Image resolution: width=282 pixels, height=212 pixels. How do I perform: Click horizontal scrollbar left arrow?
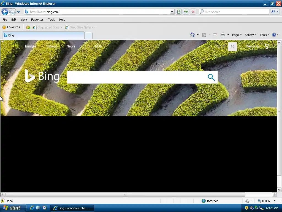click(x=3, y=195)
